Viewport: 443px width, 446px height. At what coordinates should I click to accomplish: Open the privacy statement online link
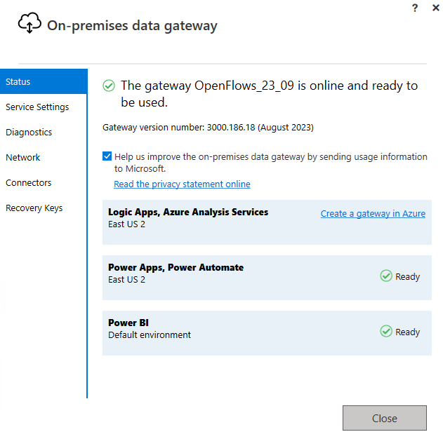(x=182, y=184)
